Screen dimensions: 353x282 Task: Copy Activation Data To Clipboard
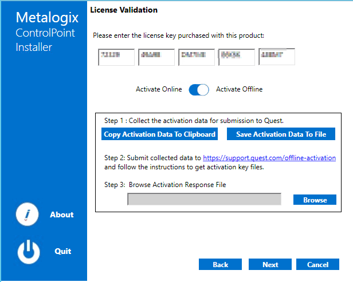coord(160,134)
